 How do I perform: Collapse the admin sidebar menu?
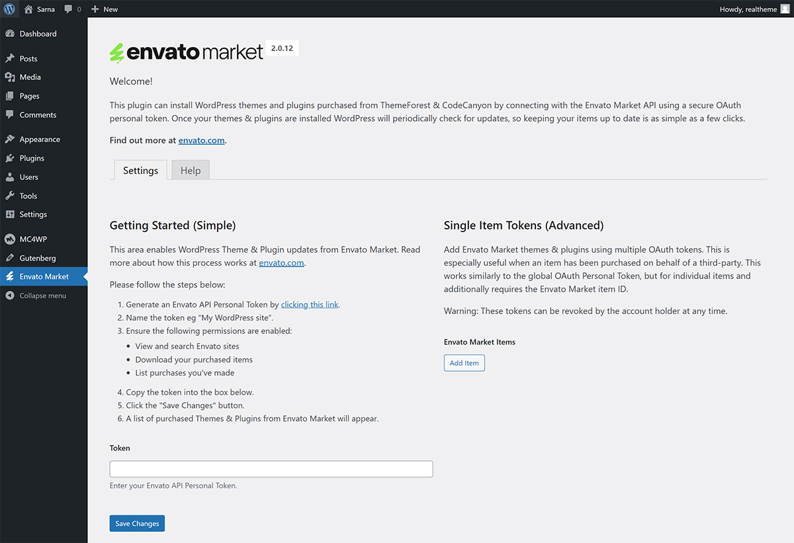point(42,296)
